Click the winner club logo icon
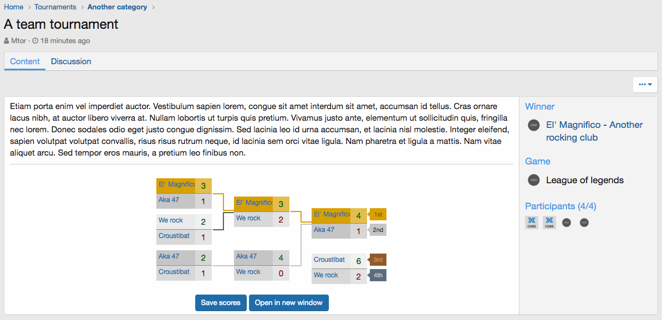 [x=533, y=125]
